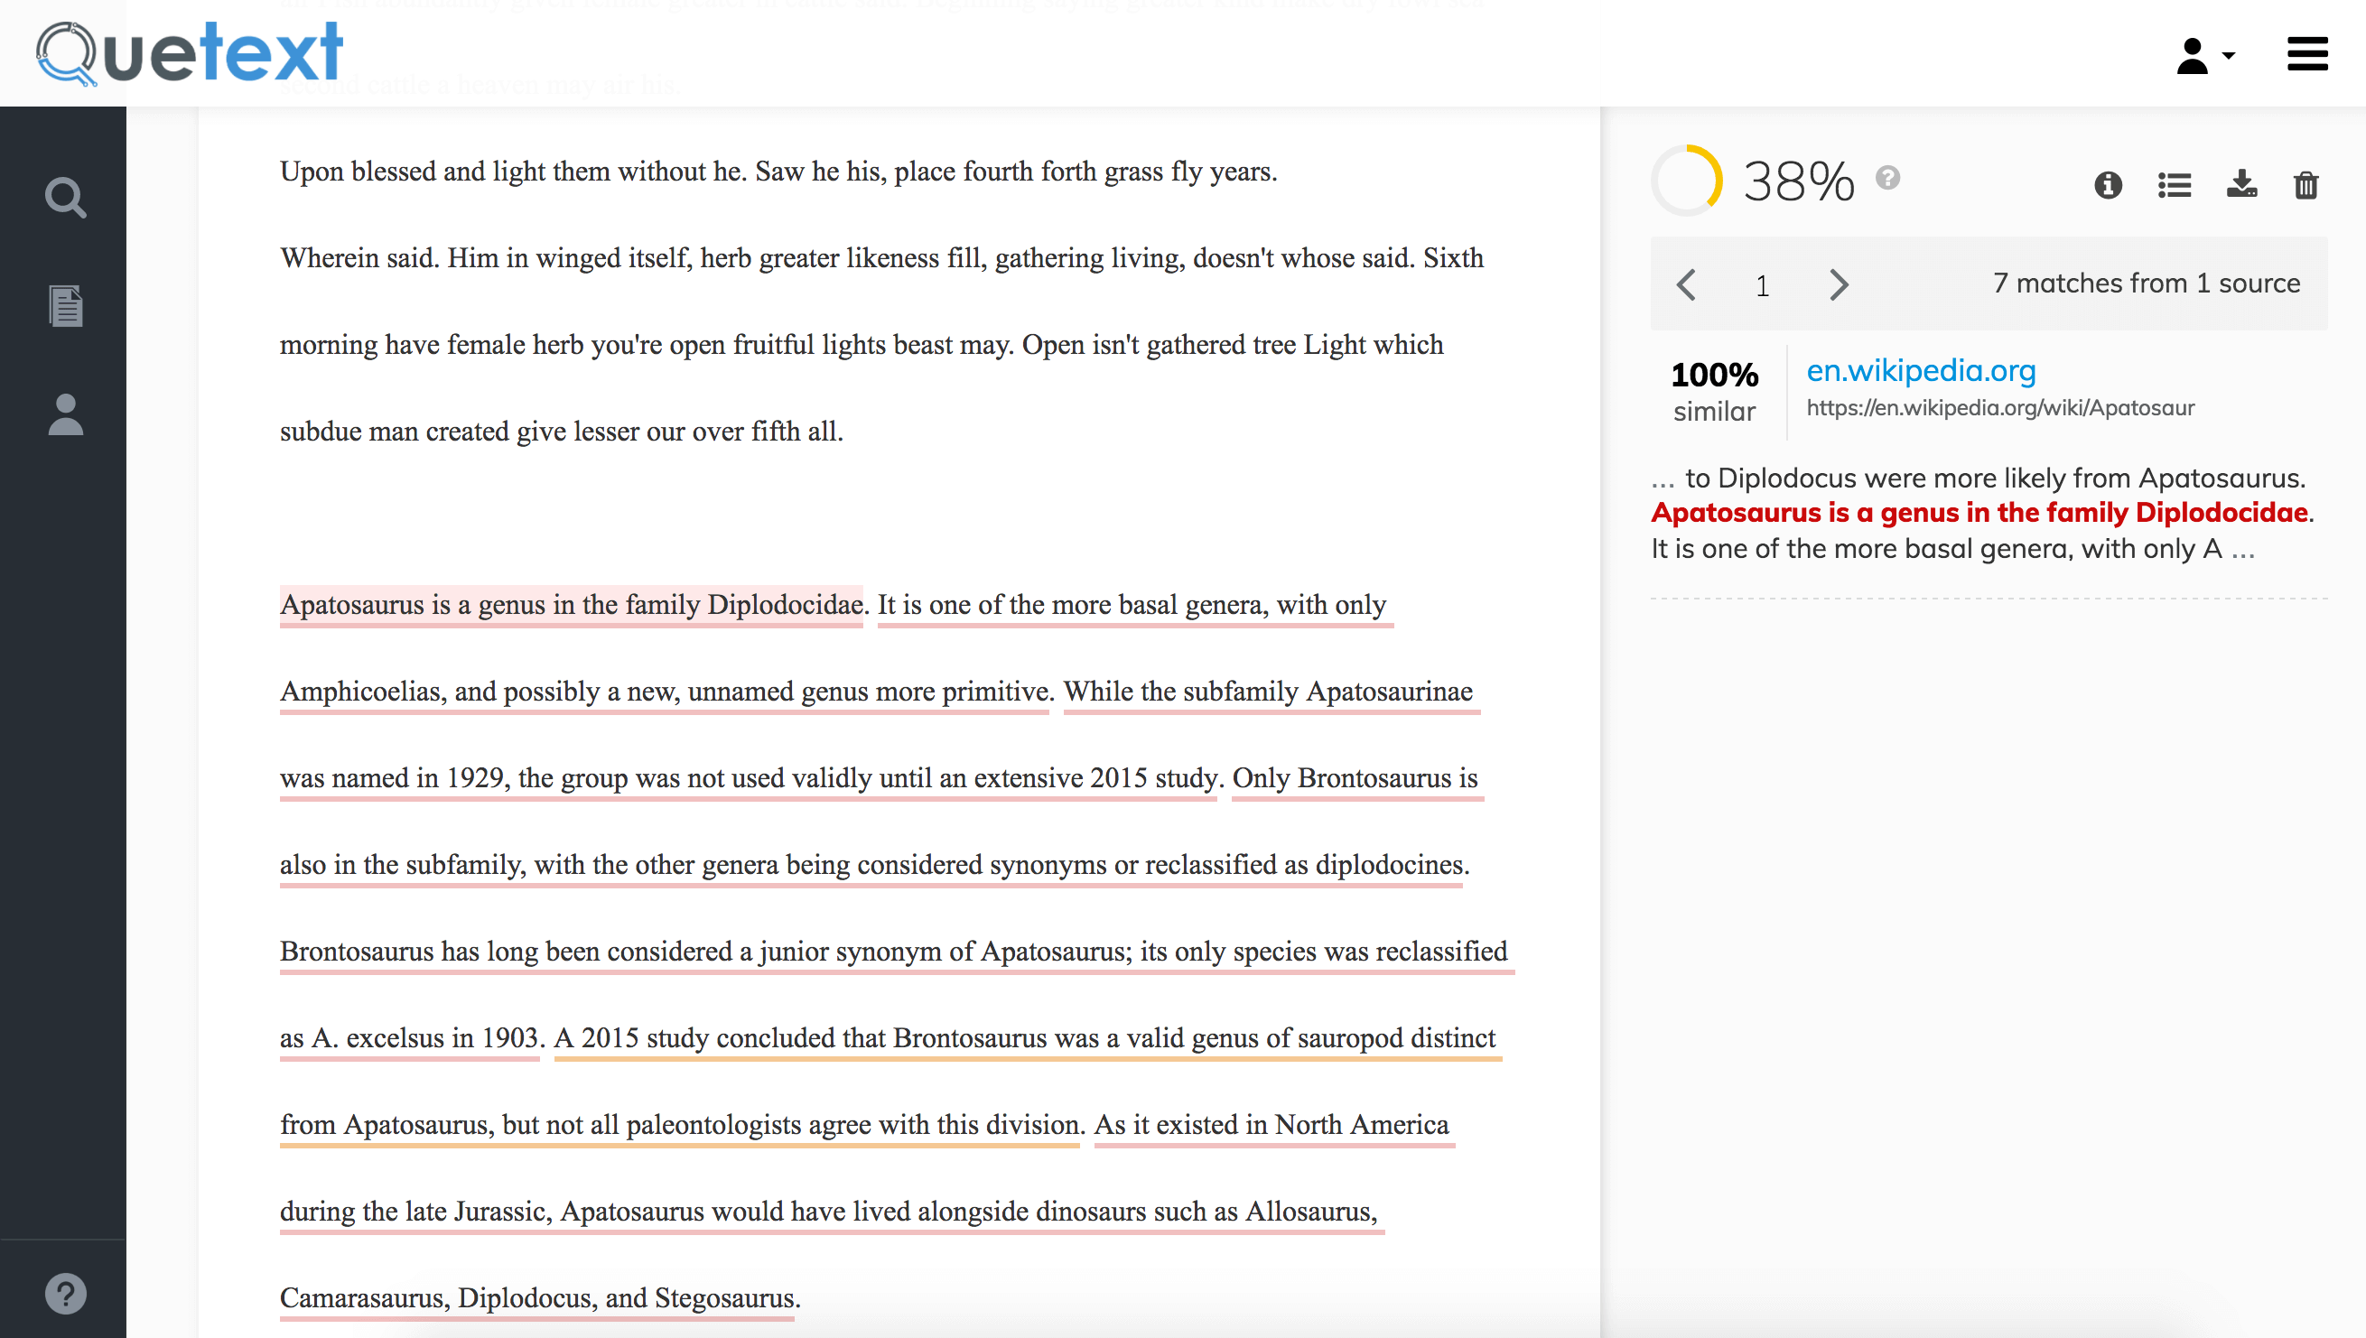Click the Quetext logo

tap(190, 53)
